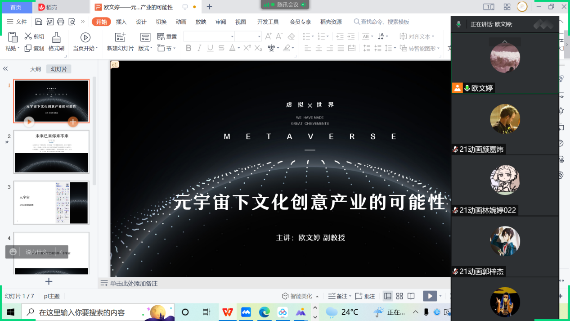Reset slide layout with 重置

167,36
